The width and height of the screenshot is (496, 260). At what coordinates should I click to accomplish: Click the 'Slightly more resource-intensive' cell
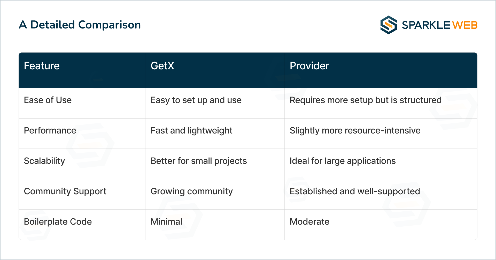pyautogui.click(x=355, y=130)
